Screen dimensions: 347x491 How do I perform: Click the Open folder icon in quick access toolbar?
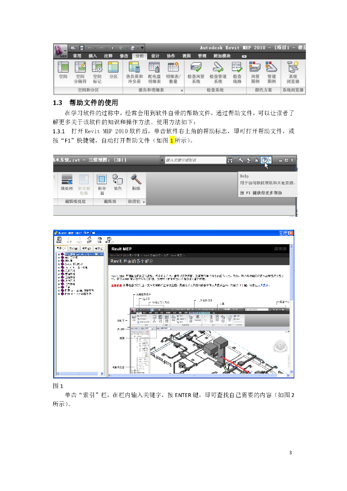(x=73, y=48)
